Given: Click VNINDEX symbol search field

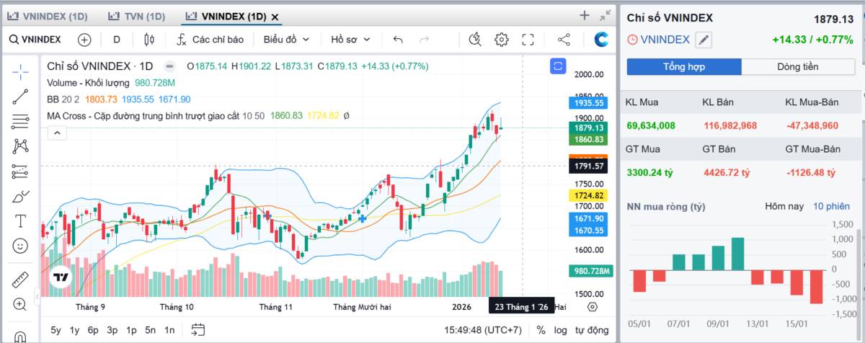Looking at the screenshot, I should tap(35, 40).
